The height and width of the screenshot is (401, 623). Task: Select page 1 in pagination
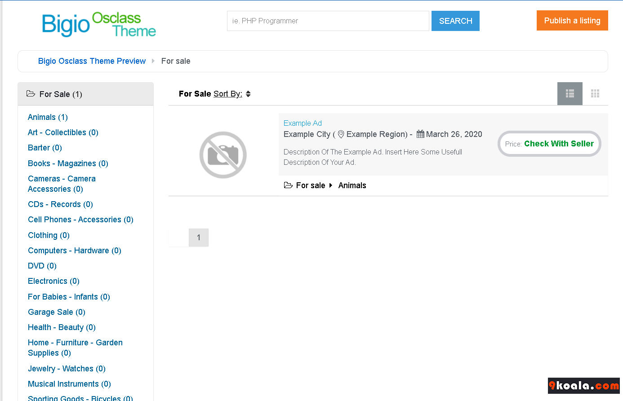point(198,238)
